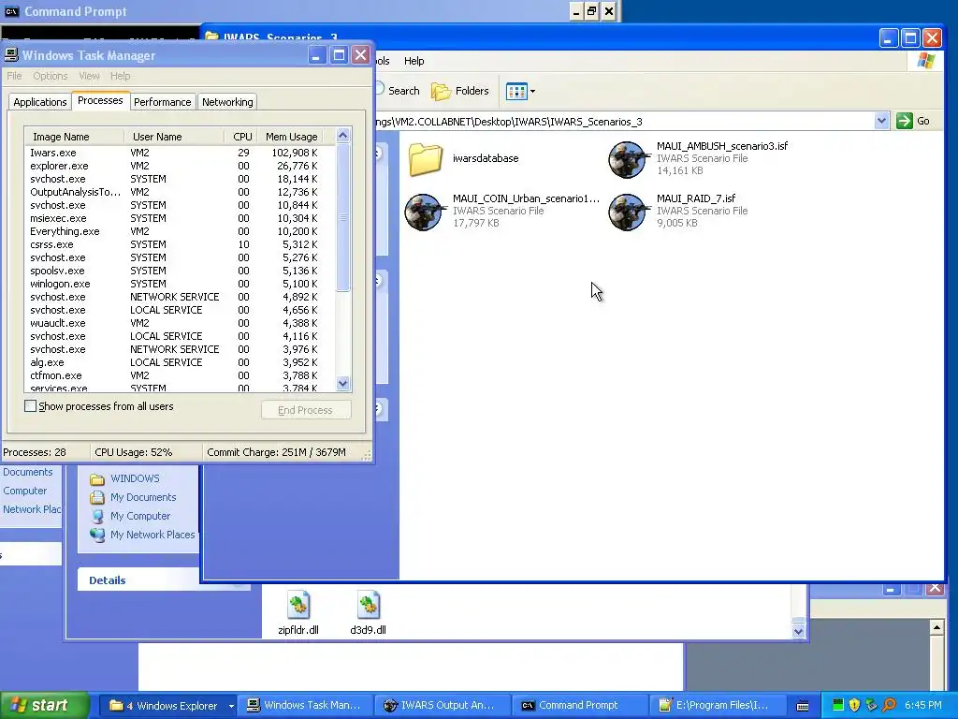
Task: Click the zipfldr.dll file icon
Action: [x=298, y=606]
